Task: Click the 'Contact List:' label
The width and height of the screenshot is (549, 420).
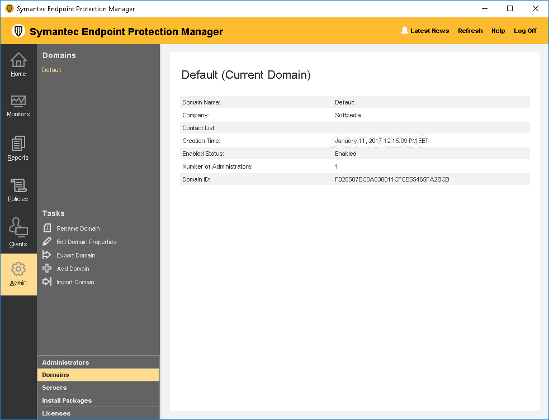Action: coord(199,128)
